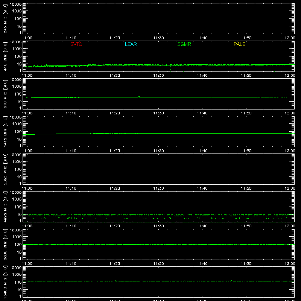Click the 11:00 tick label below 8800 MHz panel

coord(27,264)
